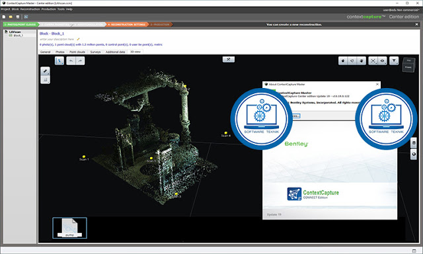Select the rotate navigation mode icon
This screenshot has height=254, width=423.
tap(352, 61)
